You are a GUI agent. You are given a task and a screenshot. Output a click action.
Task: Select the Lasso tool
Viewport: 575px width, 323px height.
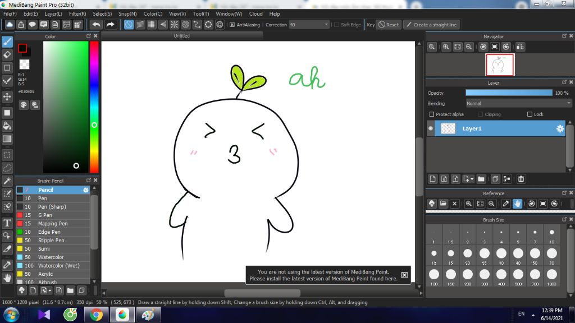[7, 168]
